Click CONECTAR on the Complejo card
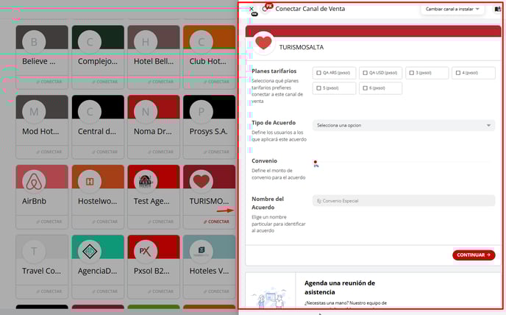This screenshot has width=506, height=315. 105,82
